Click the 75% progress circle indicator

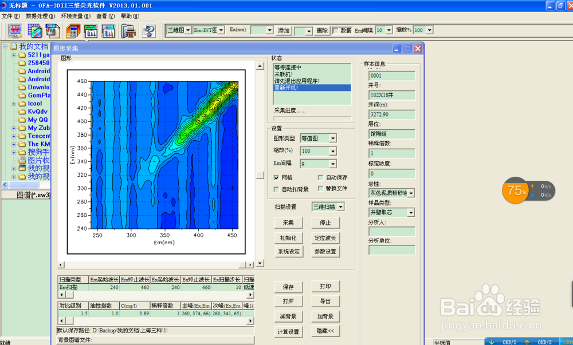click(515, 191)
